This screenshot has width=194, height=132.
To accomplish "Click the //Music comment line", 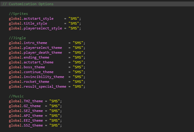I will pos(16,96).
